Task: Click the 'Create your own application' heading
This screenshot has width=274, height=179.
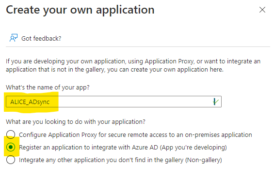Action: point(80,10)
